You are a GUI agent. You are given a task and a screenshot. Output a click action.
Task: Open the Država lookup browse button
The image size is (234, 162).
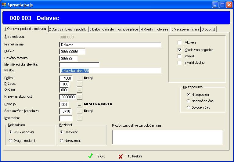pyautogui.click(x=80, y=84)
